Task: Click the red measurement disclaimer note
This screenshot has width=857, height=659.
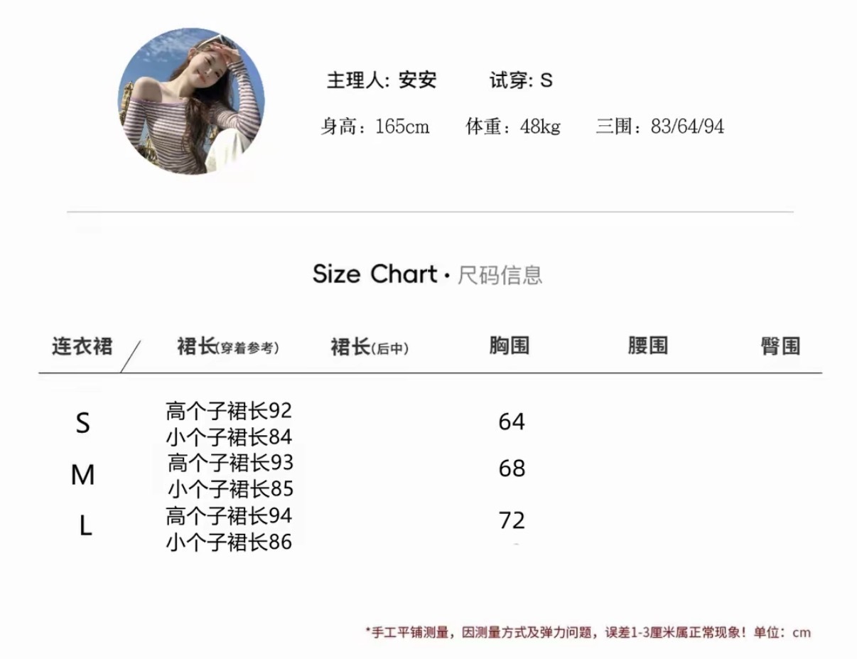Action: click(588, 632)
